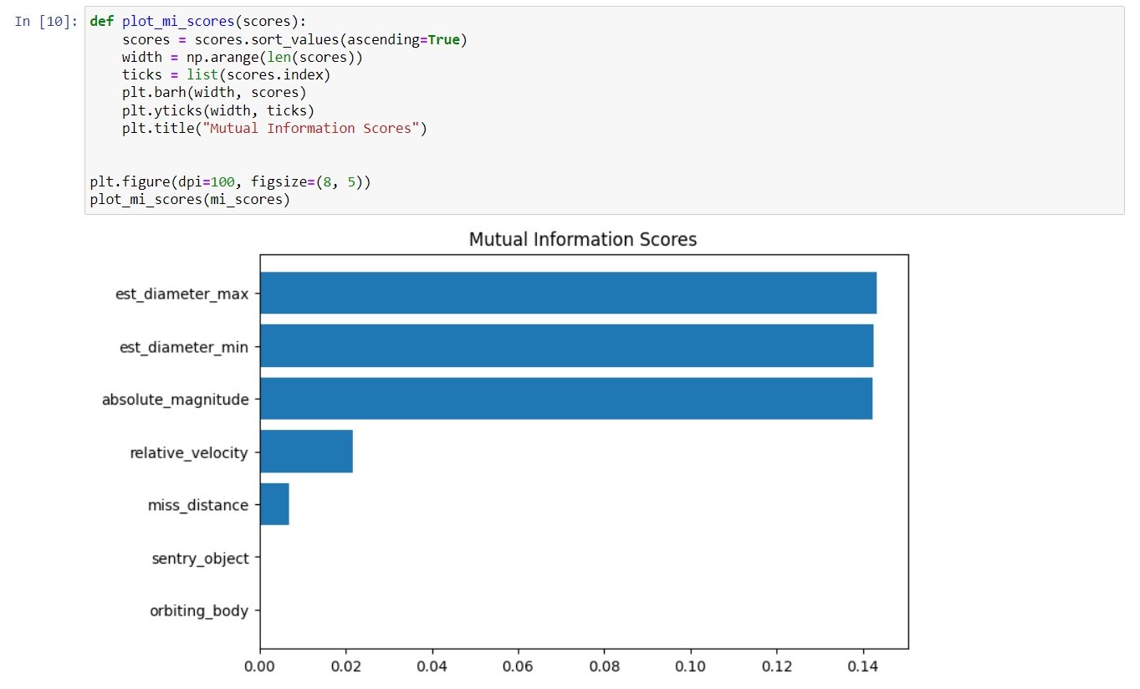
Task: Click the 0.12 x-axis tick label
Action: point(777,666)
